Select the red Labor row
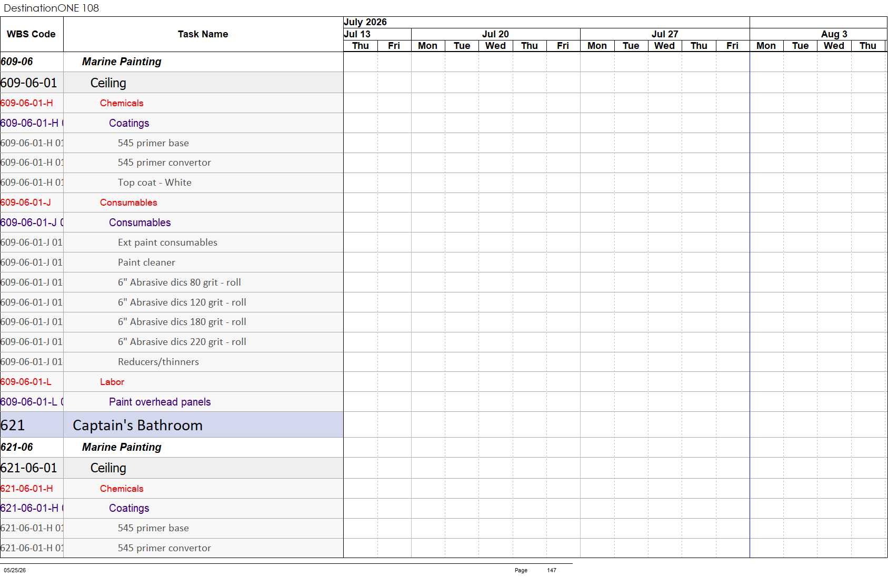Screen dimensions: 888x577 (x=172, y=382)
